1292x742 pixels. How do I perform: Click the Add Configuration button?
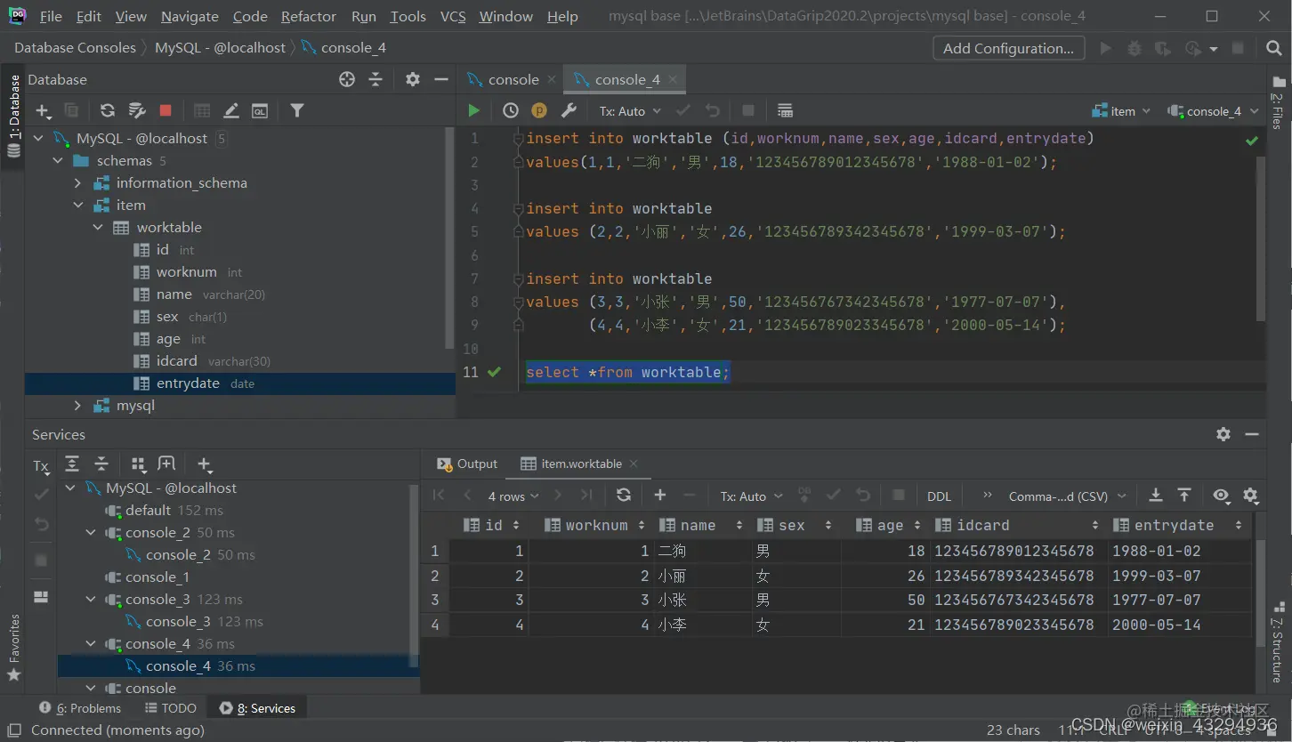pos(1007,48)
